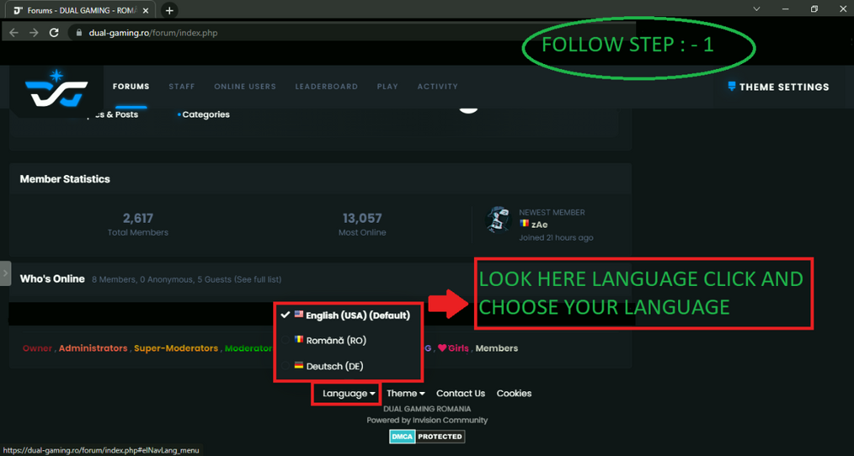Open browser tab search chevron
The height and width of the screenshot is (456, 854).
pyautogui.click(x=757, y=9)
